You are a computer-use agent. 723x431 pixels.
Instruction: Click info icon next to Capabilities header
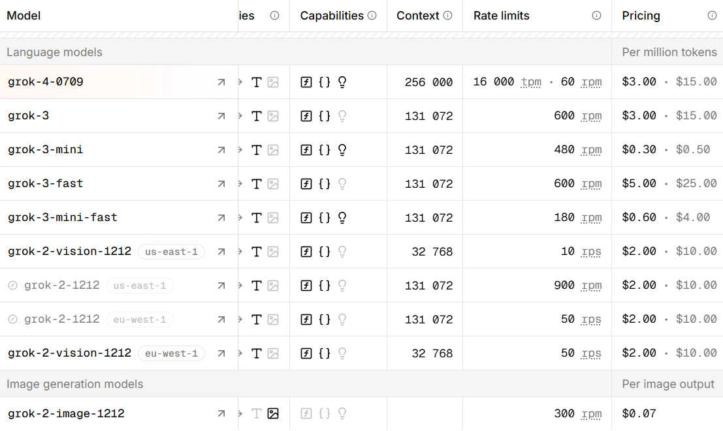point(372,16)
